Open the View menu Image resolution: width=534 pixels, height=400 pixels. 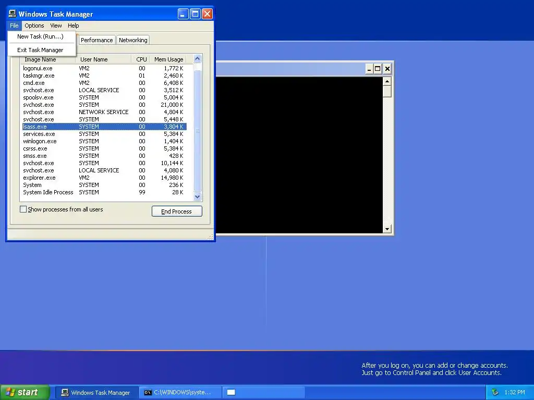pos(56,26)
